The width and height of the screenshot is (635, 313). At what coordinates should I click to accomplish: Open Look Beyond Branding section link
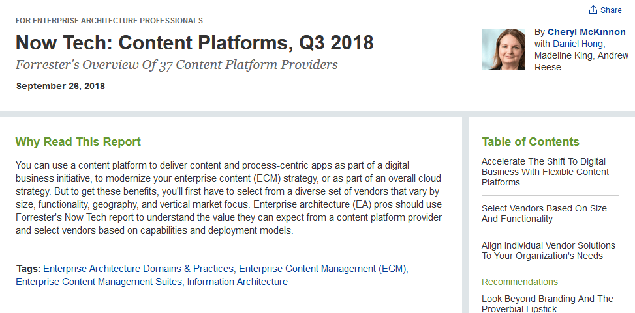(x=547, y=304)
